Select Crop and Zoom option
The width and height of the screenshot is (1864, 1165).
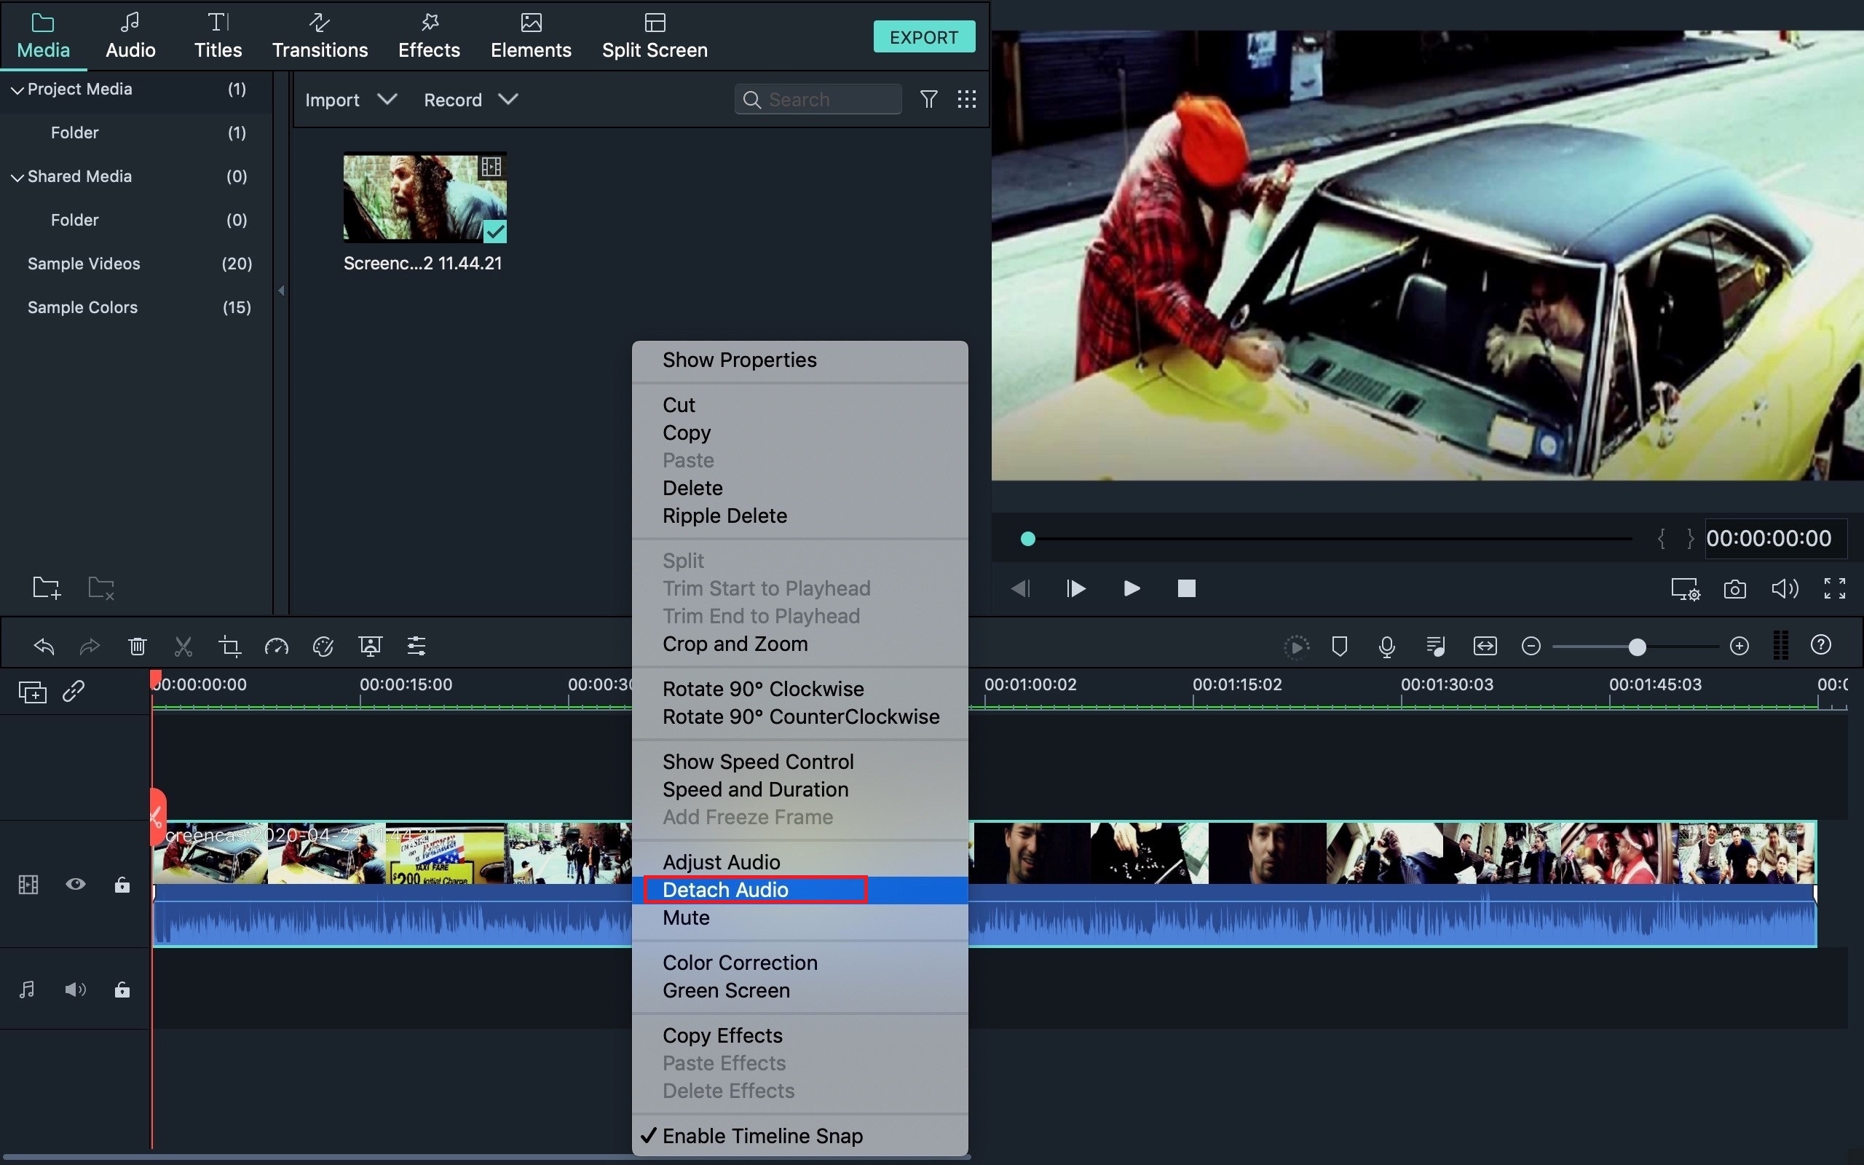[734, 643]
